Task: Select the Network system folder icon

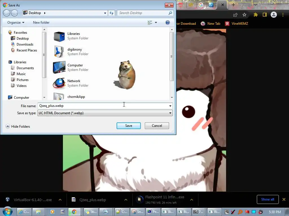Action: [x=59, y=83]
